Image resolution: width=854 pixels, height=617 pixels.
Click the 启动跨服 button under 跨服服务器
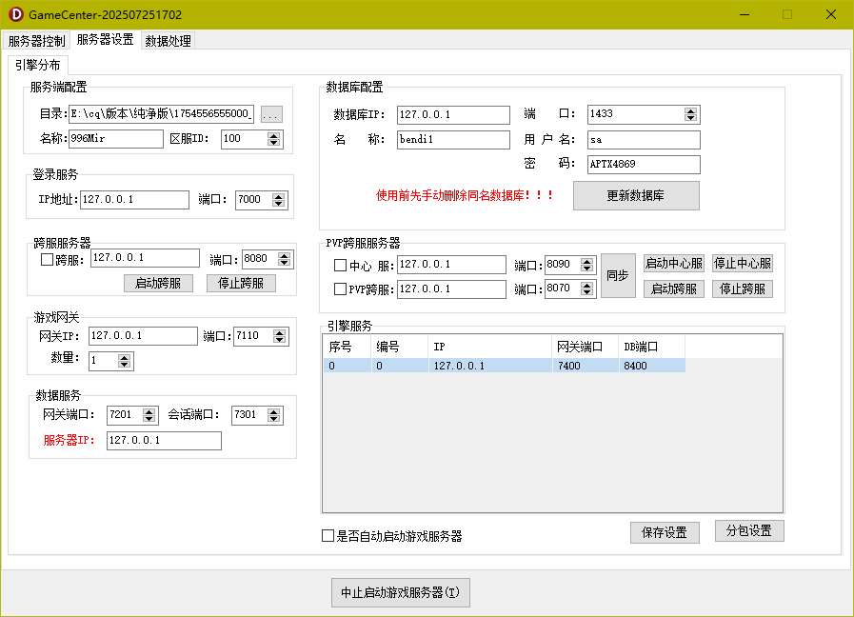pyautogui.click(x=158, y=283)
